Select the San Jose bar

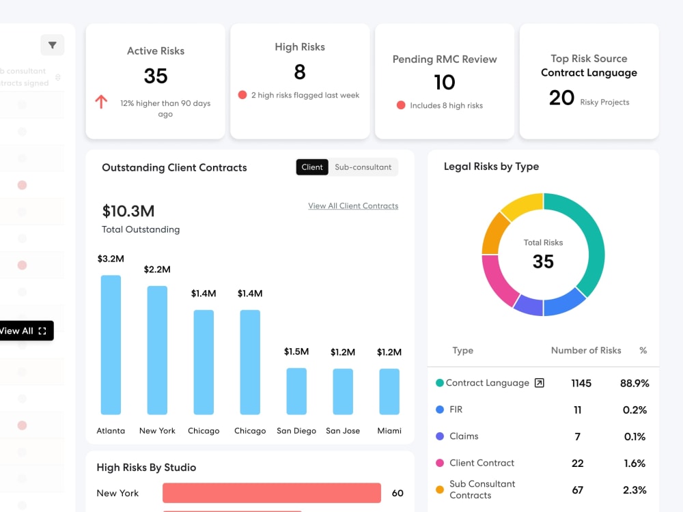click(343, 391)
